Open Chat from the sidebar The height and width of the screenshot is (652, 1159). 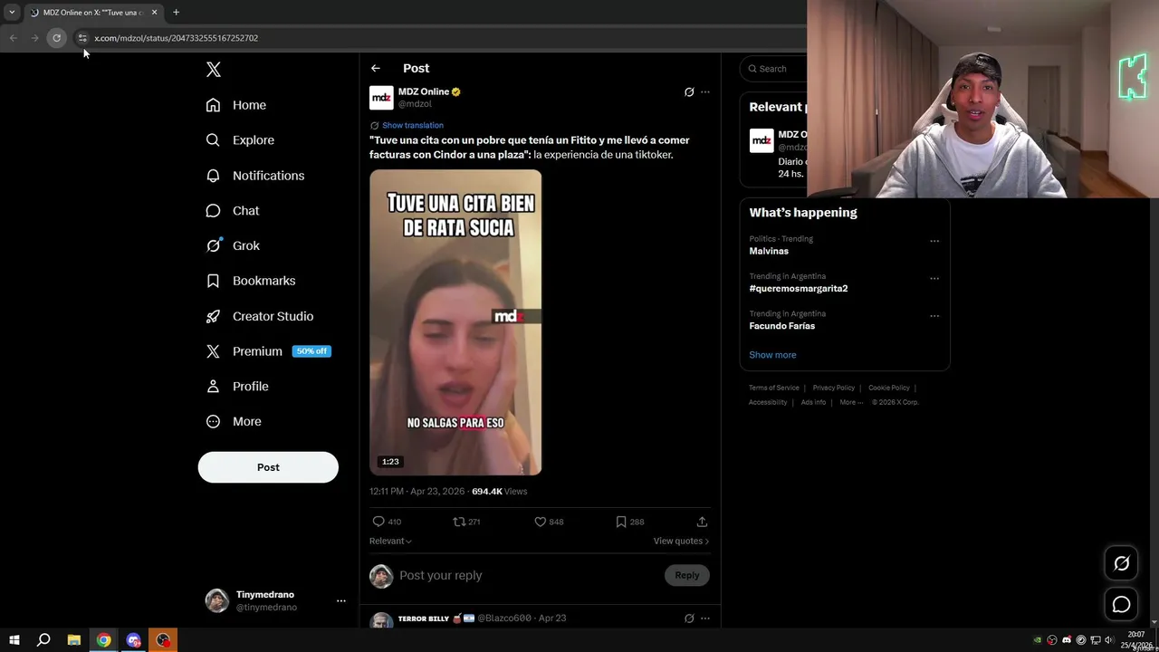click(x=233, y=210)
